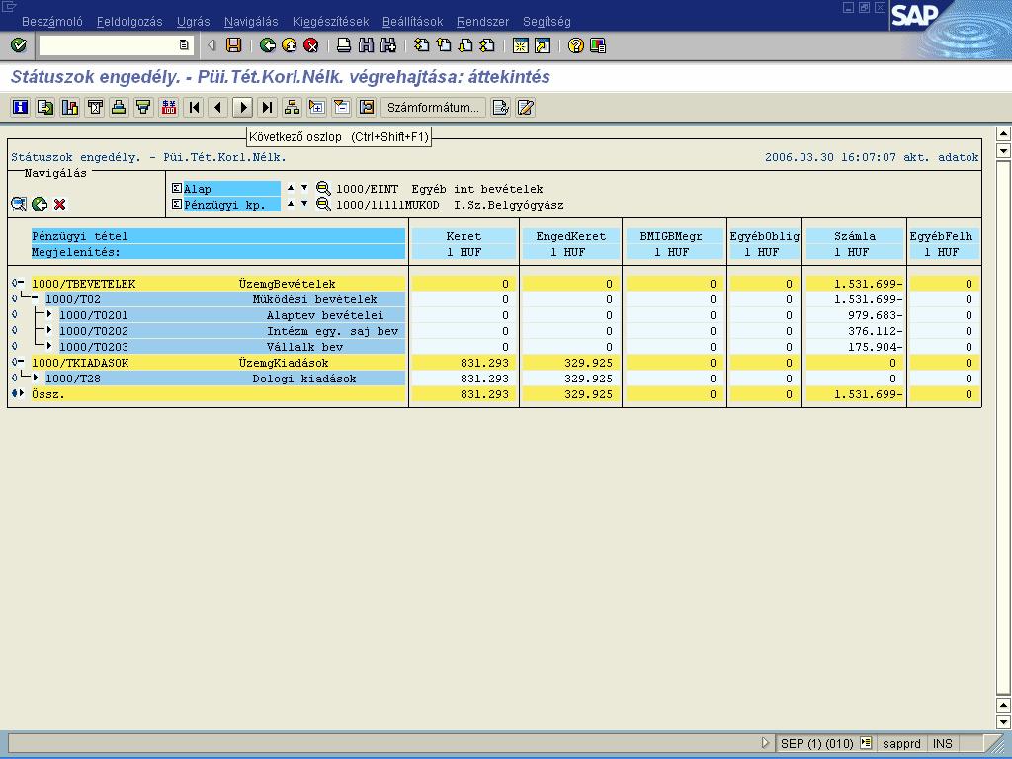Screen dimensions: 1012x759
Task: Expand the 1000/T0202 node
Action: [x=49, y=330]
